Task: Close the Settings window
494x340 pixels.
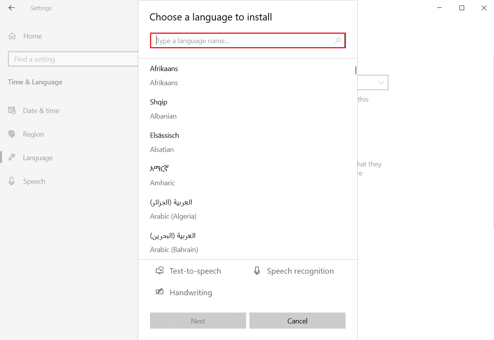Action: coord(484,8)
